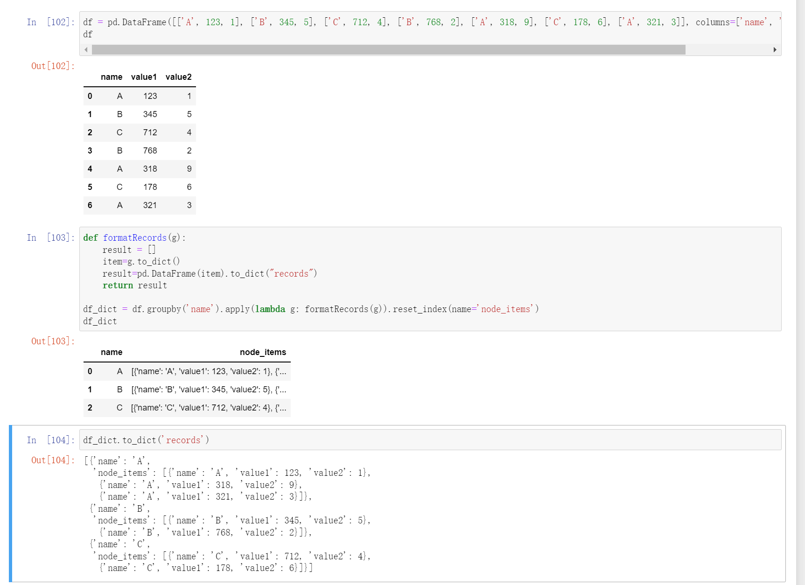Click the Out[104] prompt label
This screenshot has height=585, width=805.
[53, 460]
